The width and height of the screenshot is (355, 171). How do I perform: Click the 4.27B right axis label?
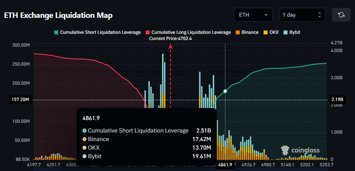coord(336,43)
